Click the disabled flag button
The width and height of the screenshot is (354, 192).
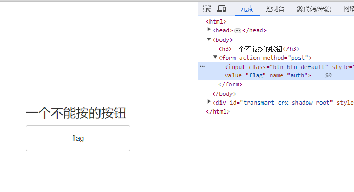point(78,138)
